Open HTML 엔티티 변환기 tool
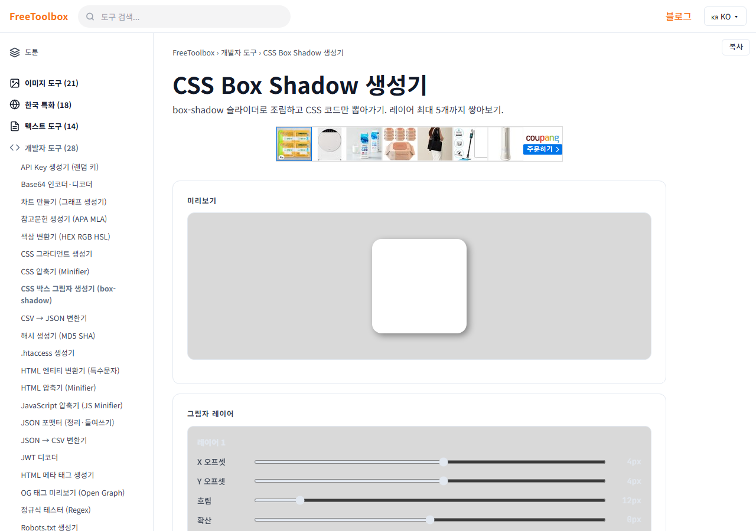Viewport: 756px width, 531px height. (x=70, y=371)
